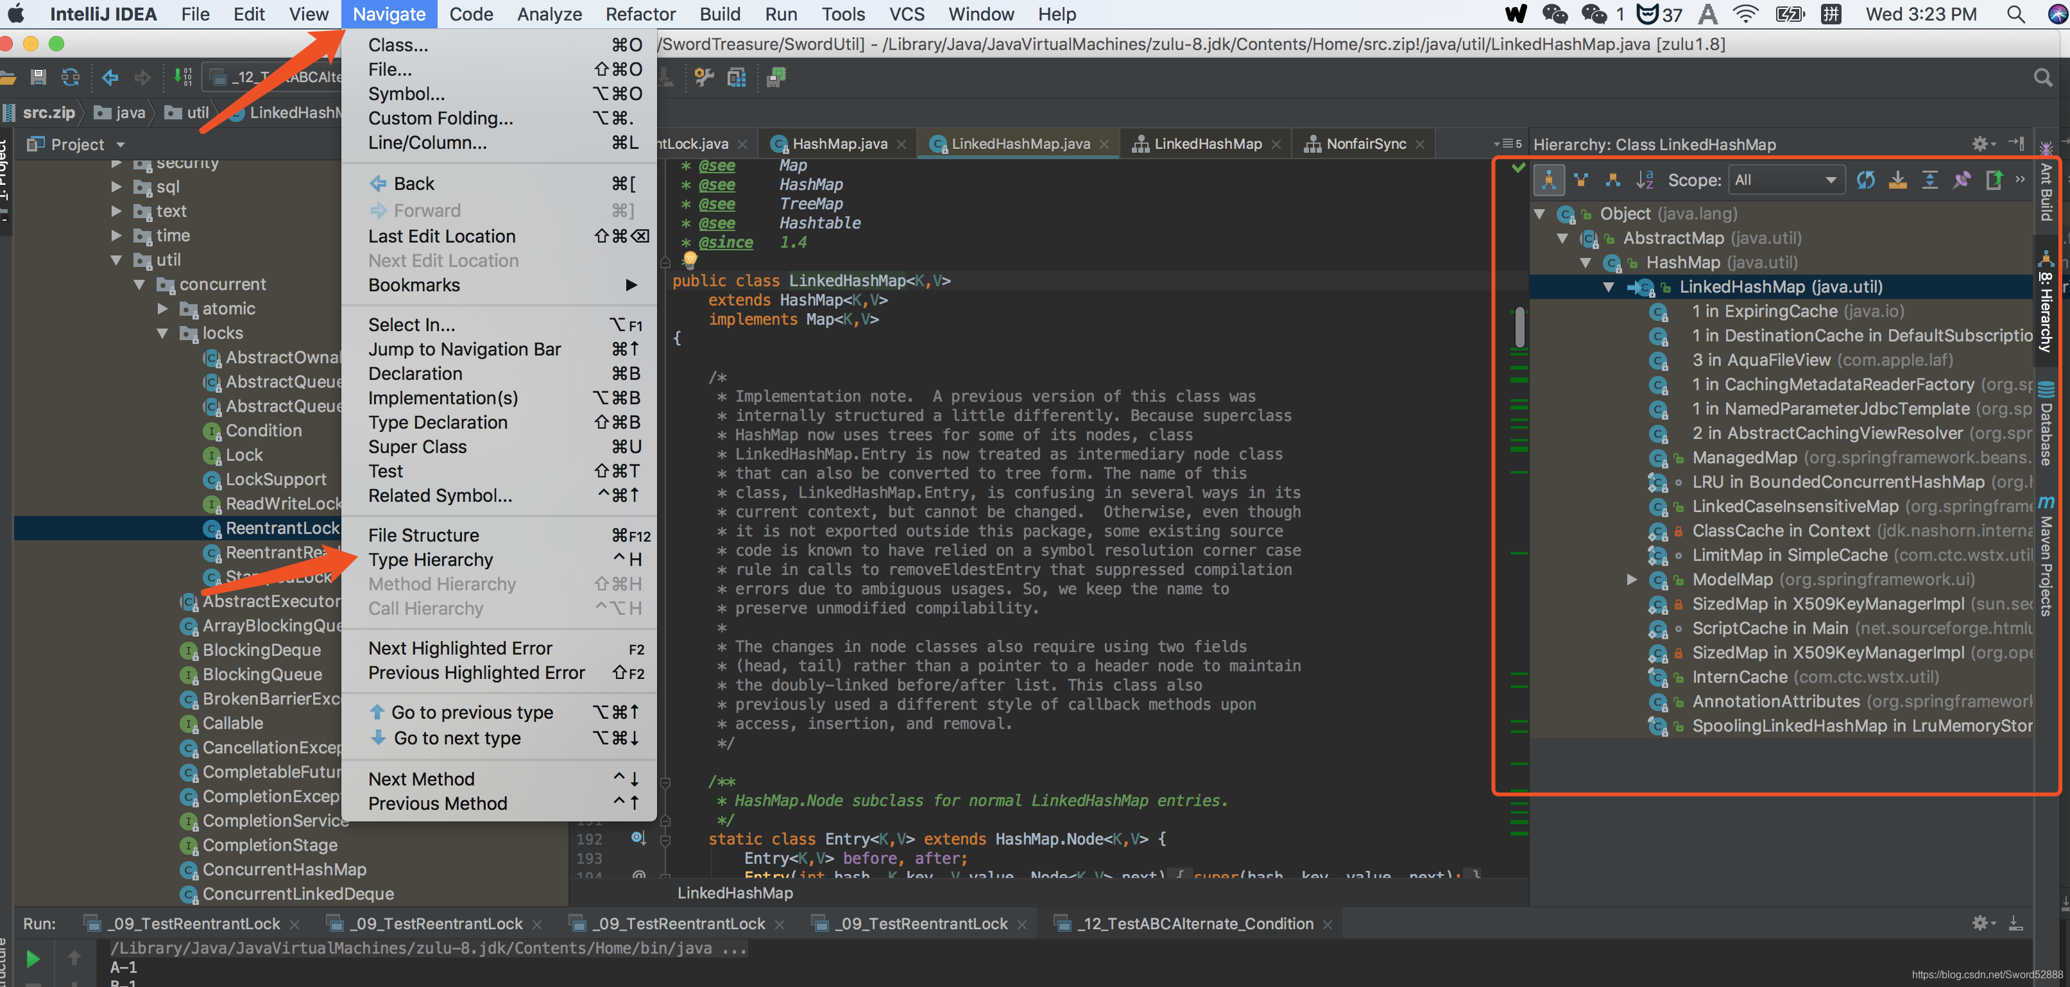This screenshot has height=987, width=2070.
Task: Click the Save All toolbar icon
Action: [x=38, y=77]
